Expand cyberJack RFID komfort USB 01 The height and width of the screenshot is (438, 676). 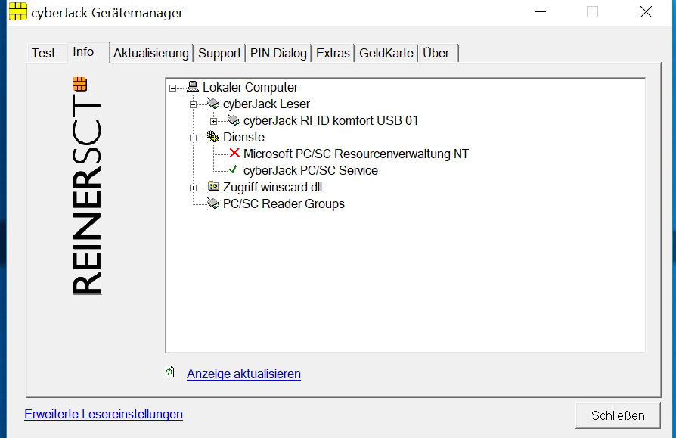coord(213,122)
